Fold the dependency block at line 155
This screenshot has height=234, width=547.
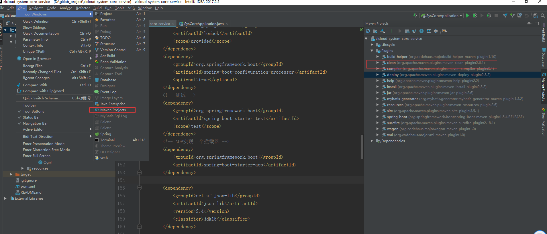click(139, 188)
